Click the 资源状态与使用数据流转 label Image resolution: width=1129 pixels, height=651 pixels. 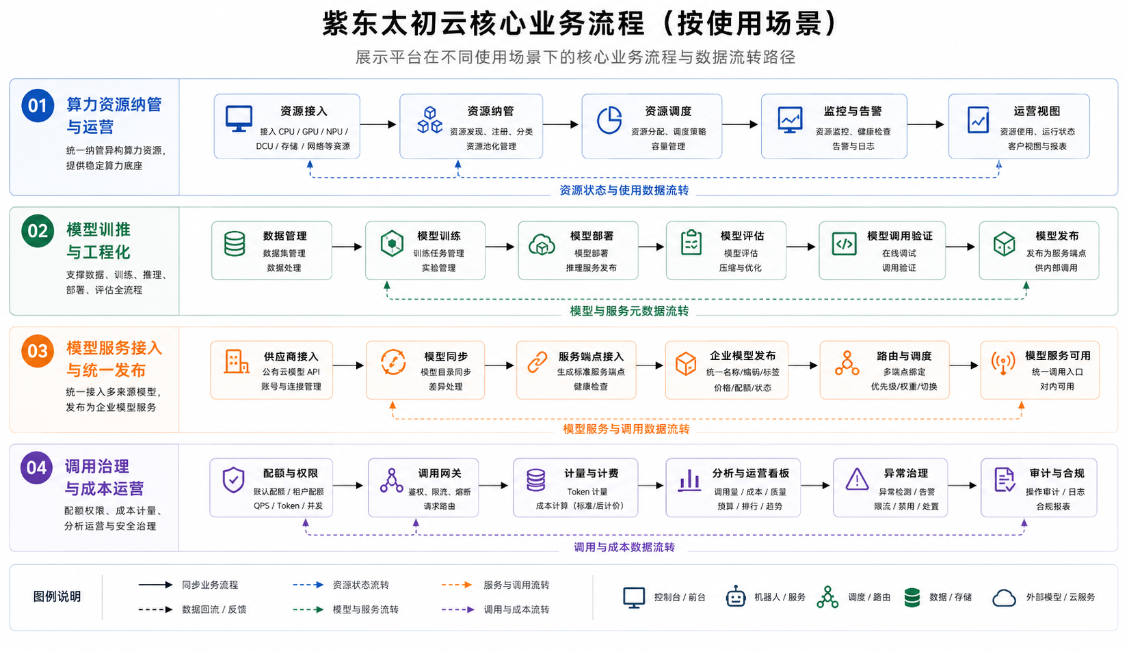point(624,191)
